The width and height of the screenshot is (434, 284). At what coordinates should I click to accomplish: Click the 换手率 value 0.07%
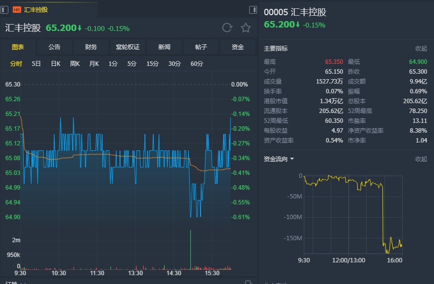[x=334, y=91]
